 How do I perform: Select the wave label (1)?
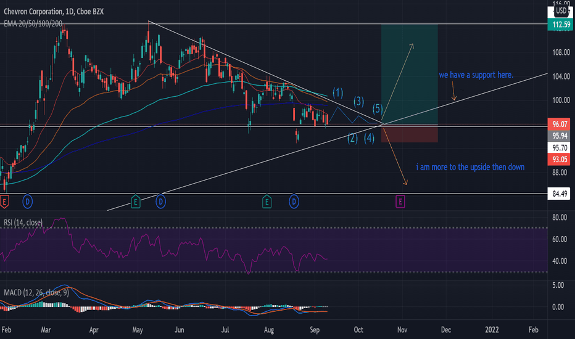pyautogui.click(x=337, y=93)
